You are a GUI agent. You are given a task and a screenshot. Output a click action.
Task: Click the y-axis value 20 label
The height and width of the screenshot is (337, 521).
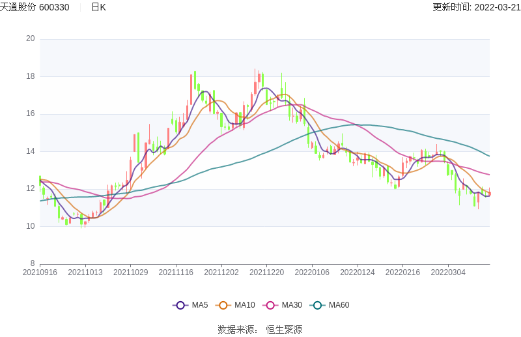tap(30, 38)
